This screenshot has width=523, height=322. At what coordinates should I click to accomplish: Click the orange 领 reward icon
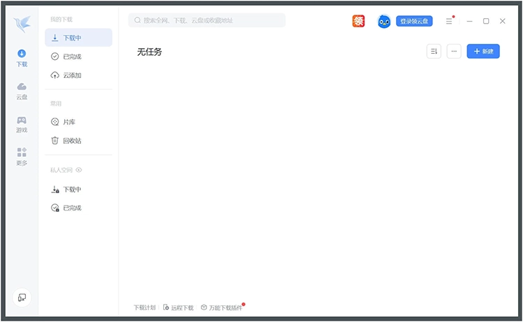click(x=358, y=22)
